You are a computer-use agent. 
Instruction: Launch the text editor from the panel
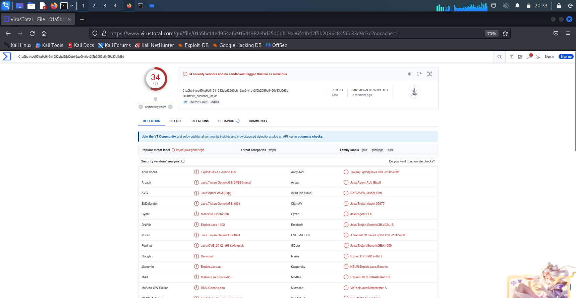[43, 6]
